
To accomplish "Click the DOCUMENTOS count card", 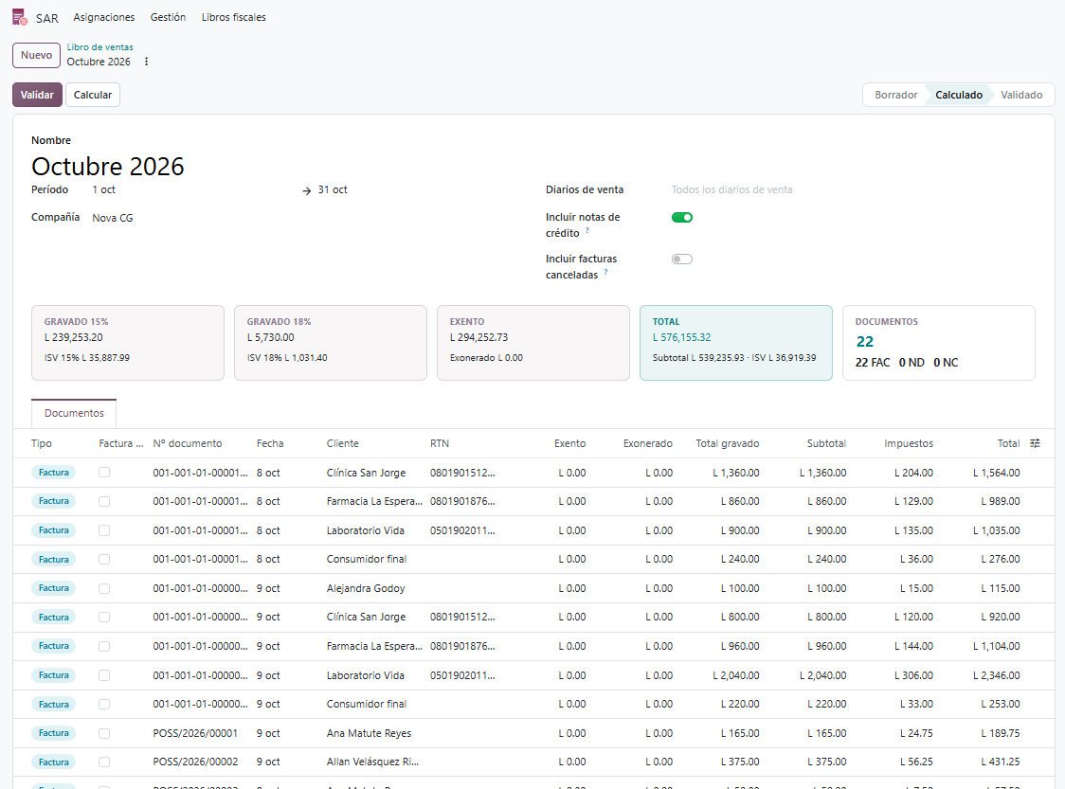I will coord(939,343).
